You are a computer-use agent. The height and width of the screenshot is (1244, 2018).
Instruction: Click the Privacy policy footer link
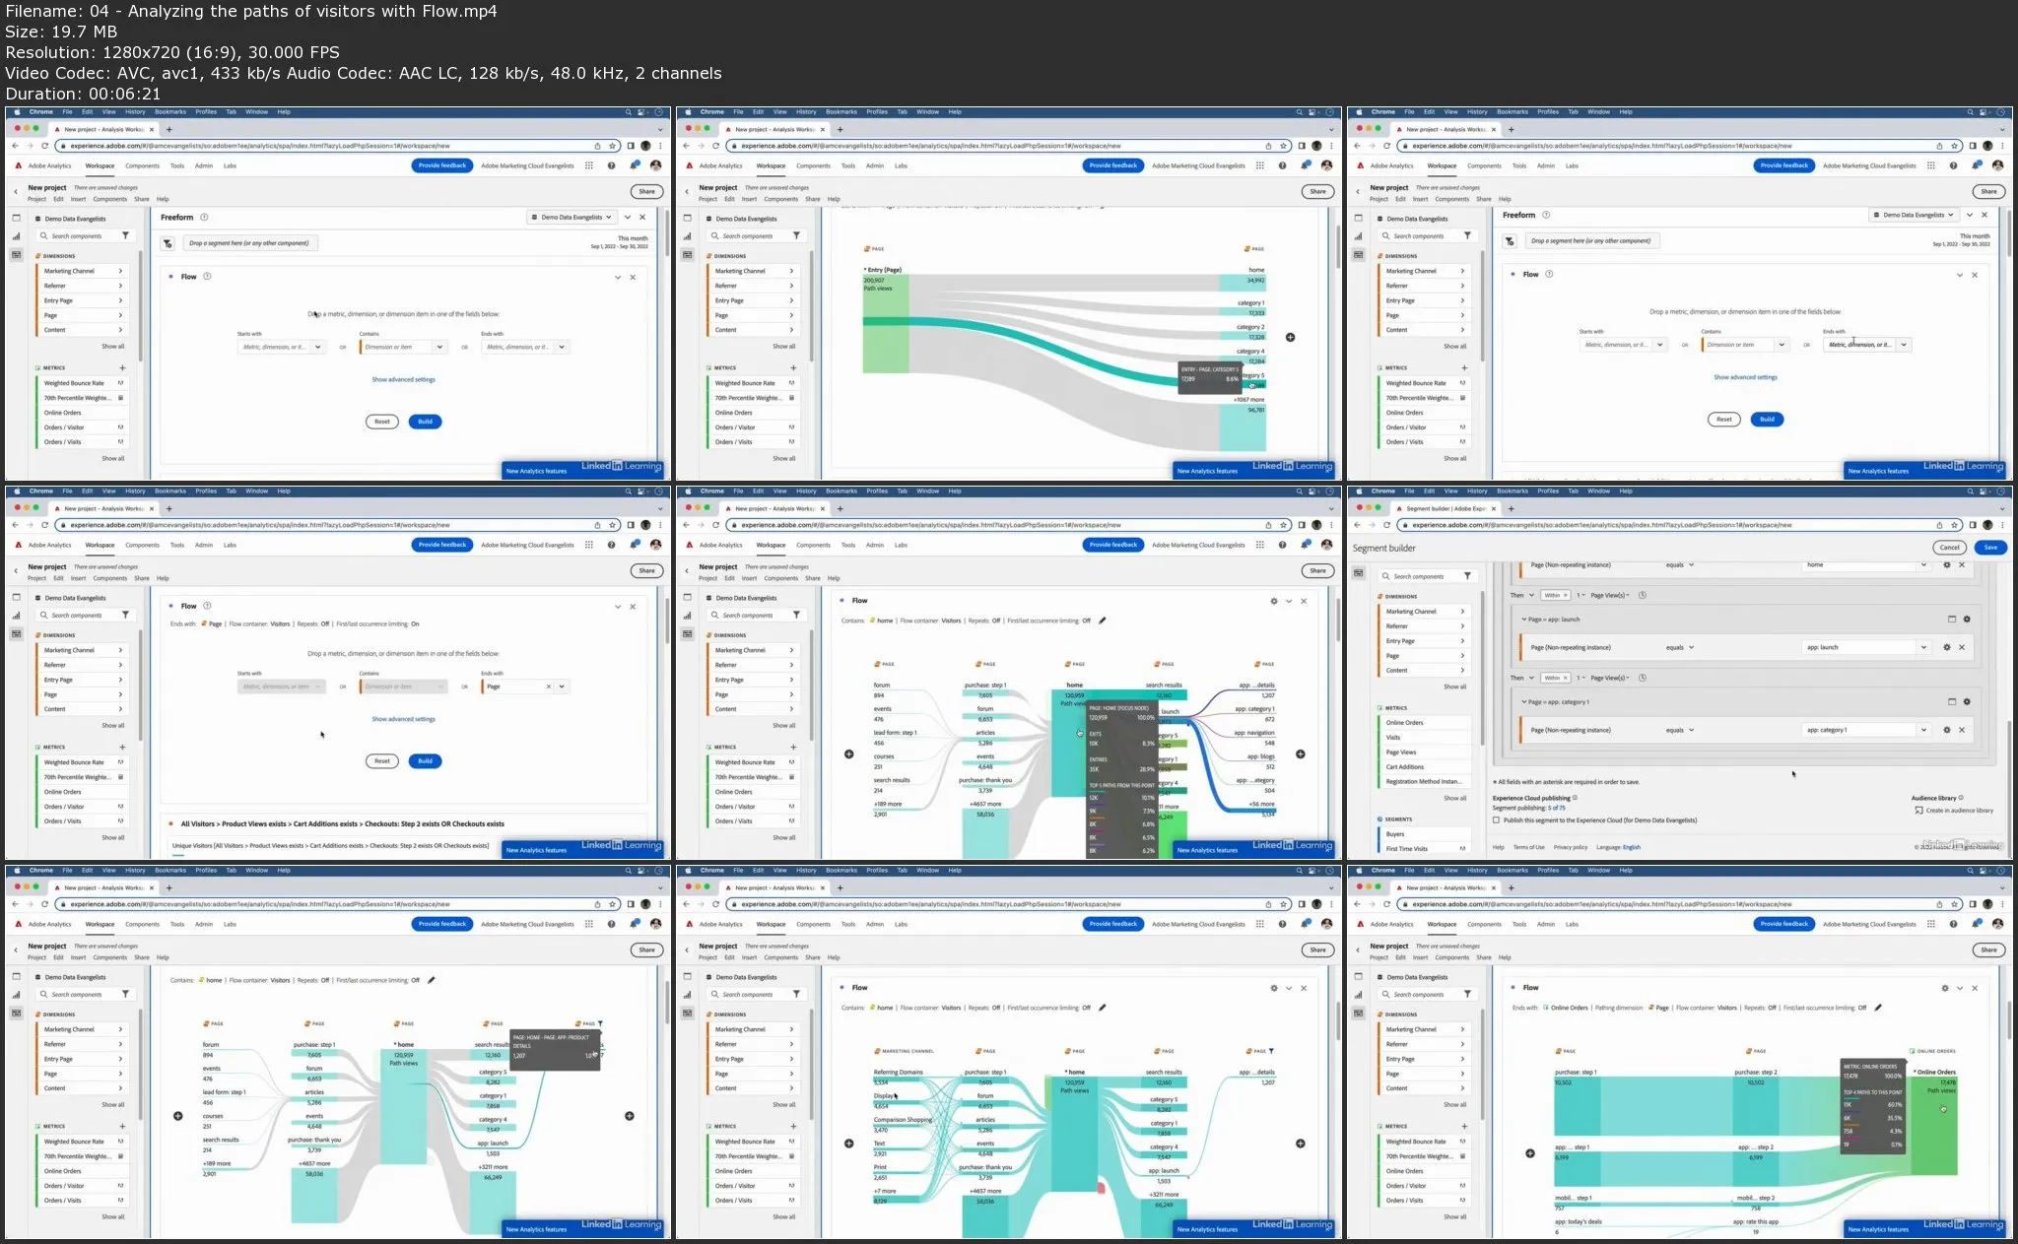click(x=1570, y=847)
